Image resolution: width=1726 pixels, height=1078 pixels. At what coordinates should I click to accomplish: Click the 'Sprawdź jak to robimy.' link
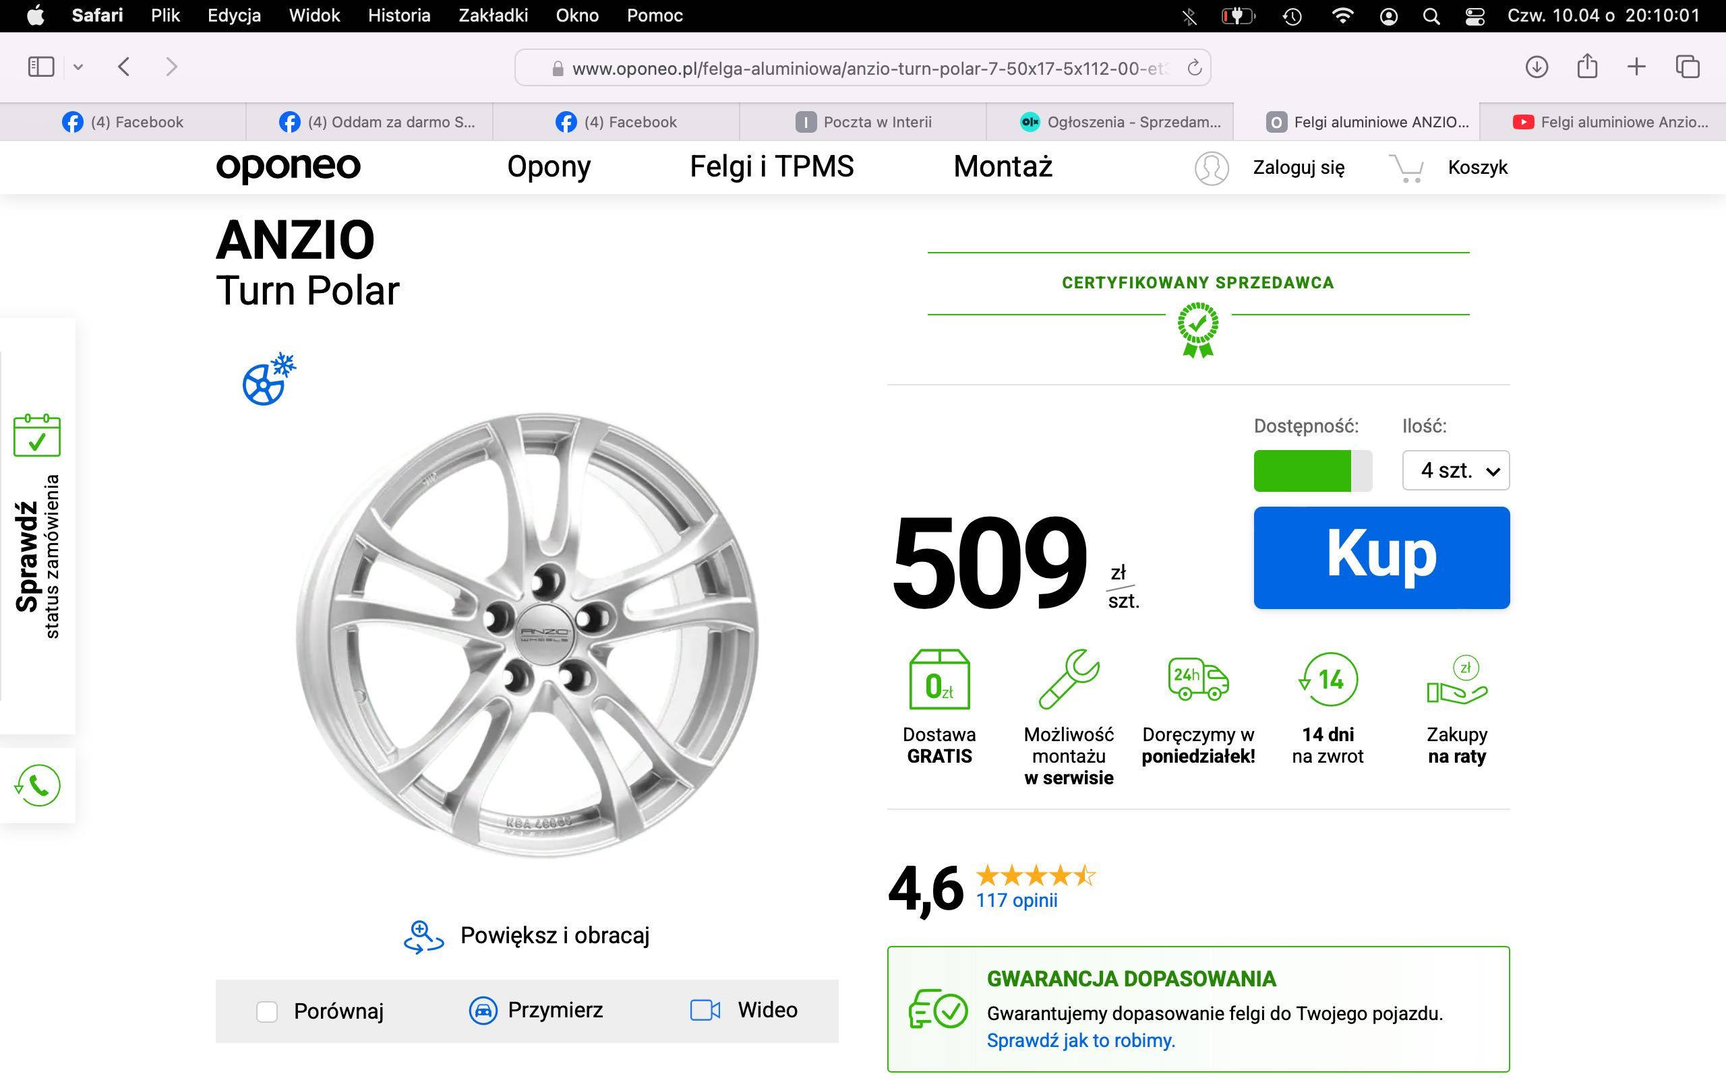click(1081, 1041)
